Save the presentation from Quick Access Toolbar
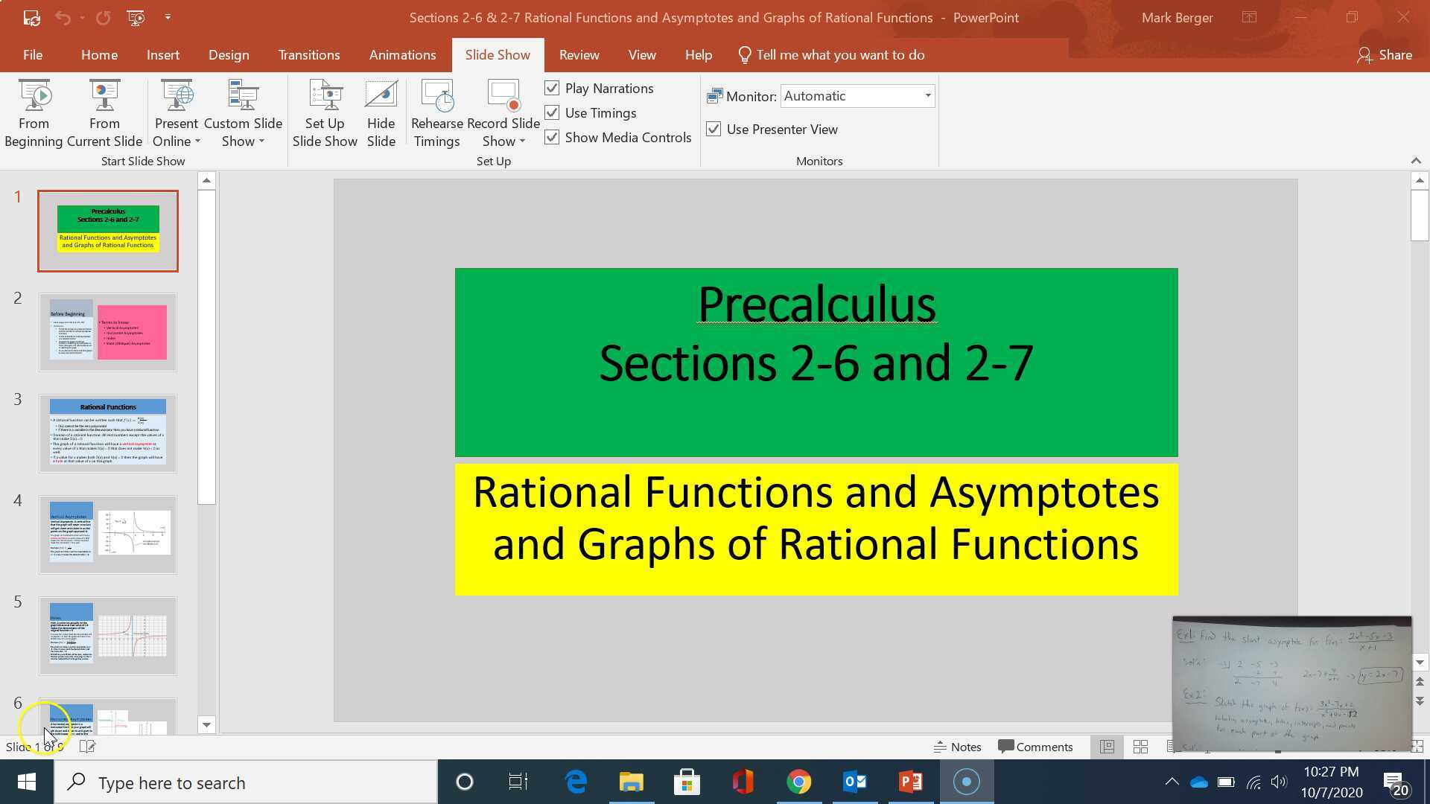Image resolution: width=1430 pixels, height=804 pixels. point(31,18)
